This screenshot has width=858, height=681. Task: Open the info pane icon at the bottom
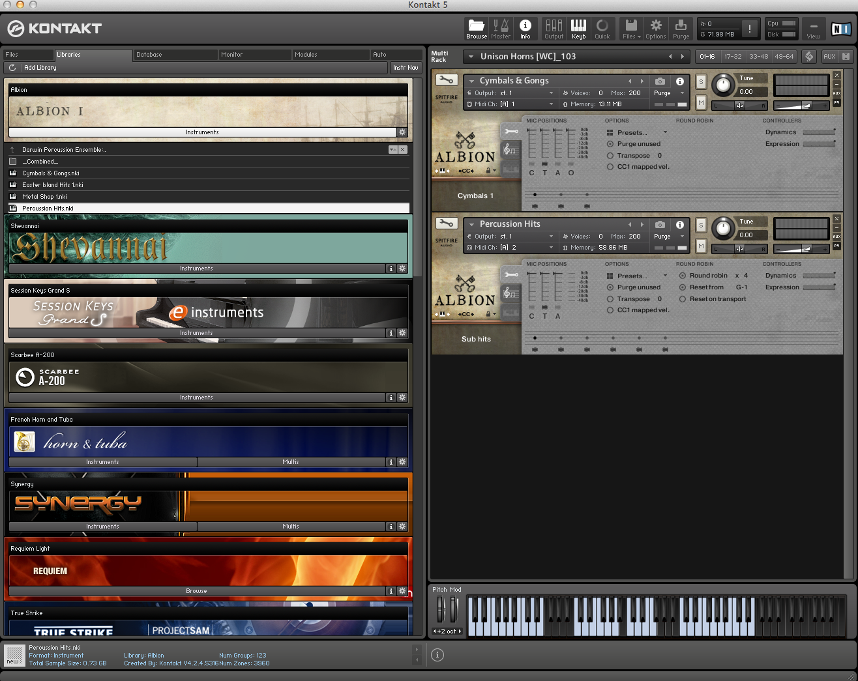[x=437, y=655]
